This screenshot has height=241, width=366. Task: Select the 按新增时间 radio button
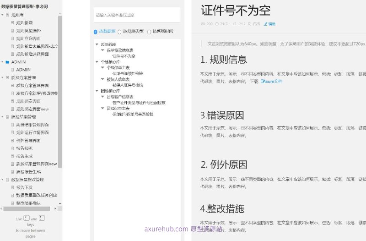point(149,32)
